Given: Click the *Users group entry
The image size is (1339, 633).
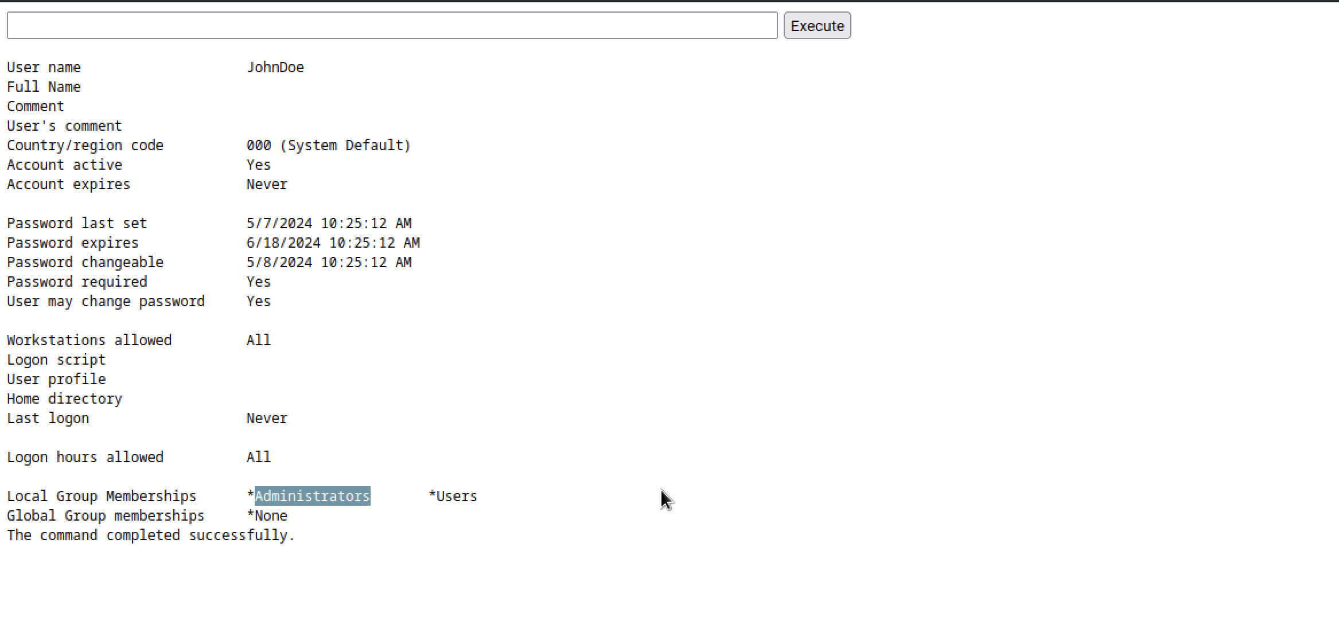Looking at the screenshot, I should coord(453,496).
